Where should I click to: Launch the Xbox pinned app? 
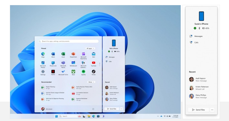(73, 72)
